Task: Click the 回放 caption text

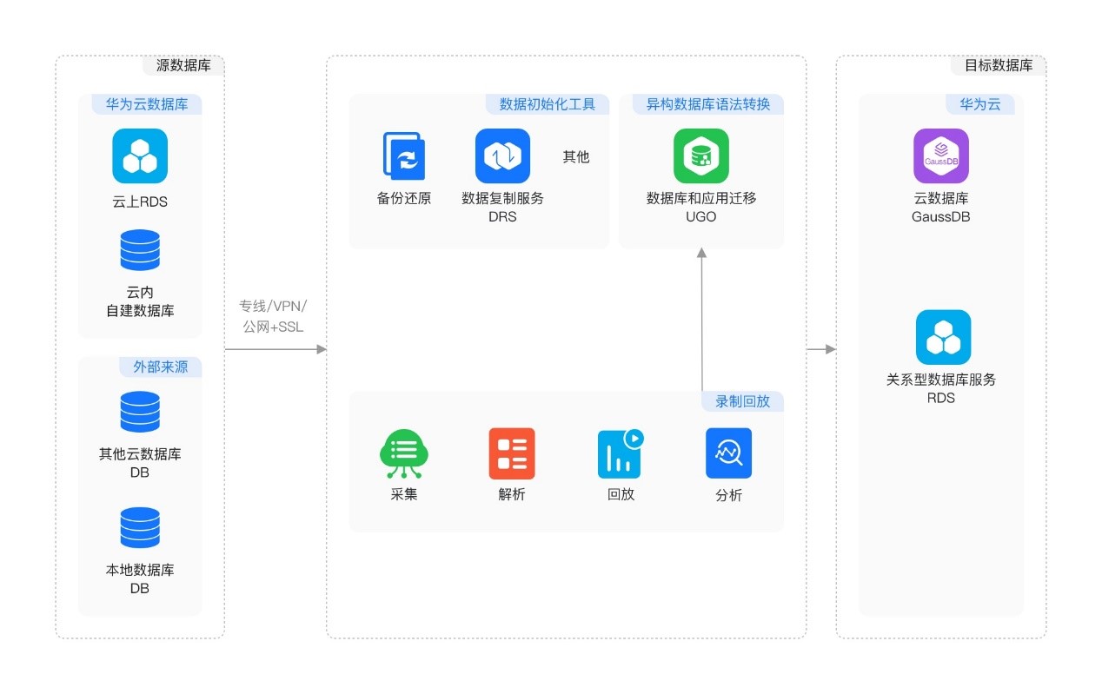Action: (x=621, y=494)
